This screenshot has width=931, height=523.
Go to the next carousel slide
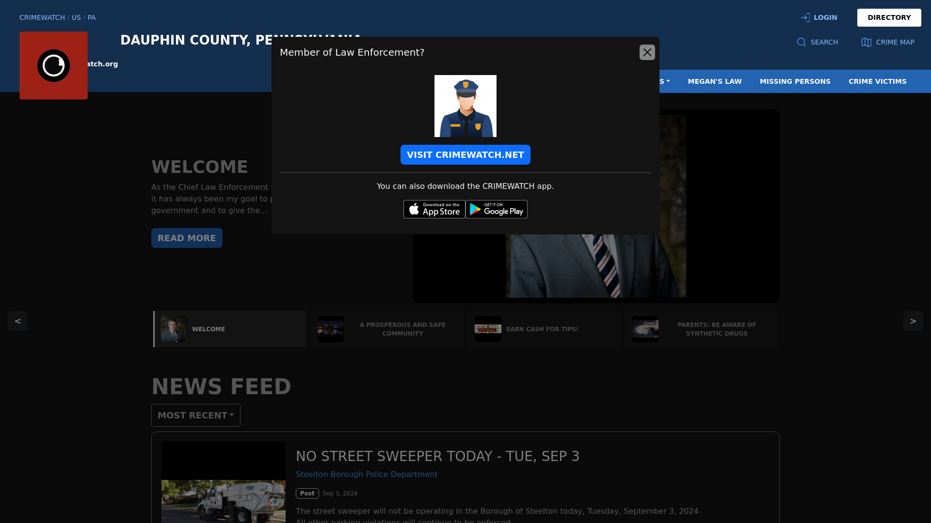click(x=913, y=321)
